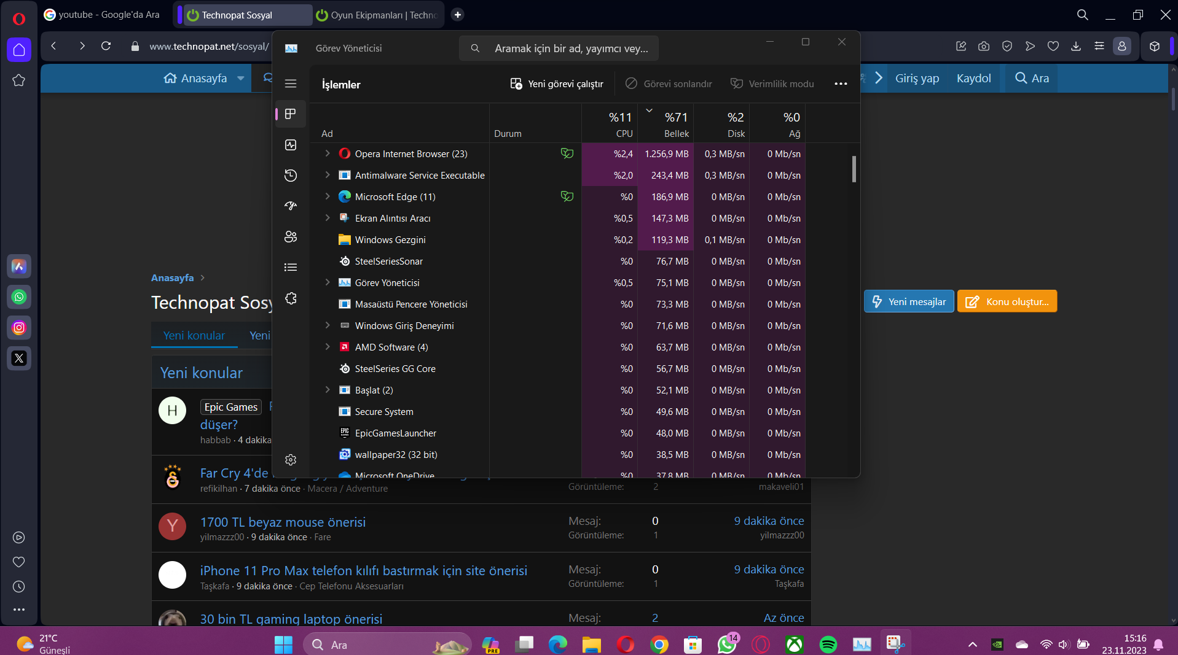Expand the Microsoft Edge (11) process group
1178x655 pixels.
328,196
